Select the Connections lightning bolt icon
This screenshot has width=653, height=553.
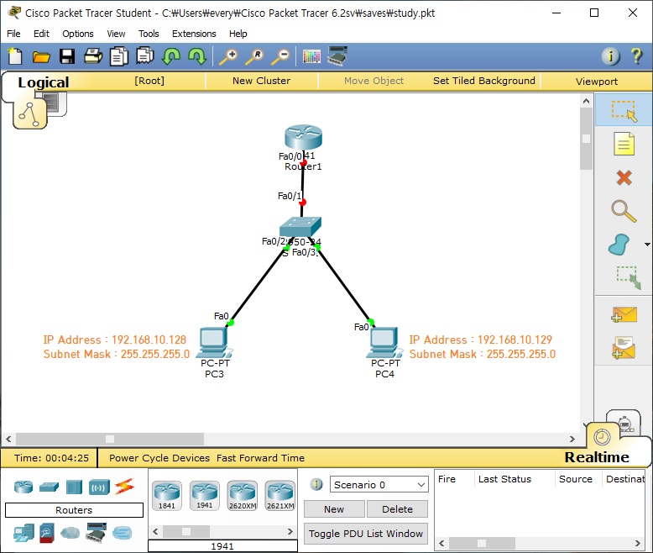pos(124,487)
